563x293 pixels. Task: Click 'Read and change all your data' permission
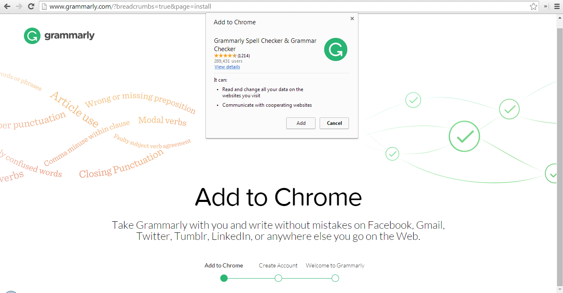click(x=263, y=92)
